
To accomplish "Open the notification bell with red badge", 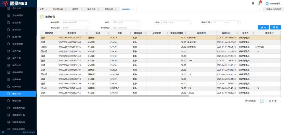I will coord(259,3).
